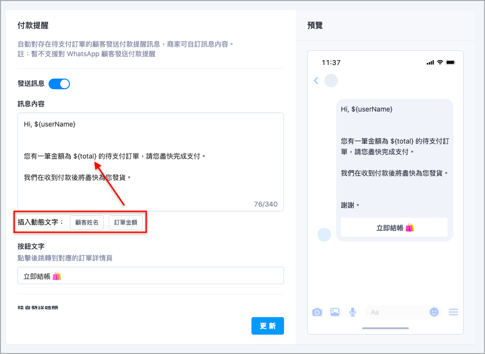Click the 謝謝。 line in preview bubble
485x354 pixels.
click(351, 205)
